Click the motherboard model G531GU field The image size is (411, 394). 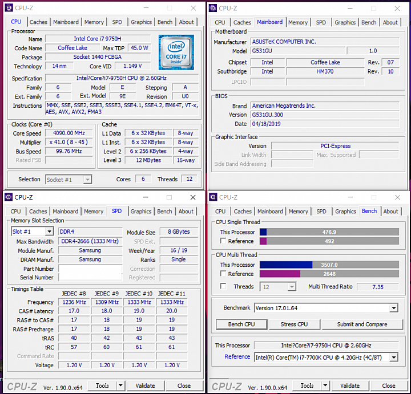[x=298, y=51]
